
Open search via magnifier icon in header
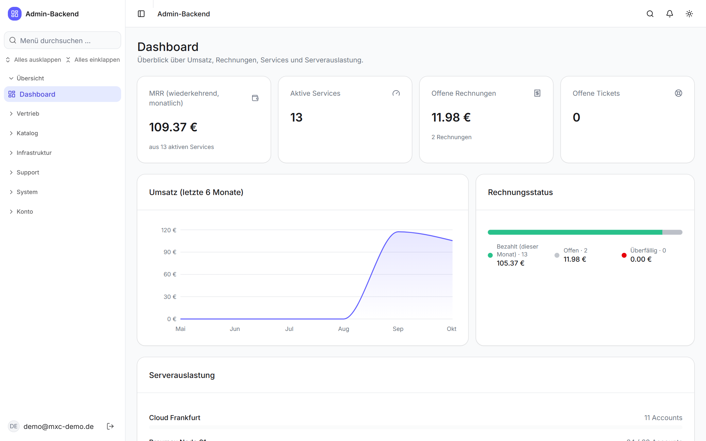(650, 14)
